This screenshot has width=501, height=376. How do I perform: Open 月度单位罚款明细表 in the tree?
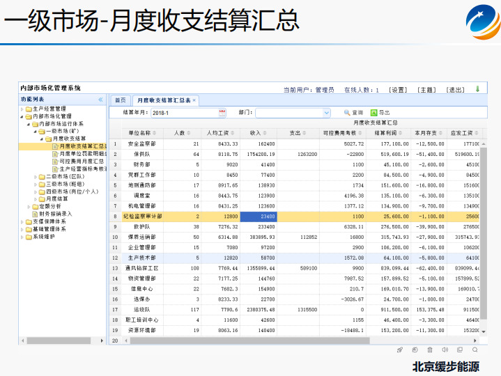click(x=83, y=154)
